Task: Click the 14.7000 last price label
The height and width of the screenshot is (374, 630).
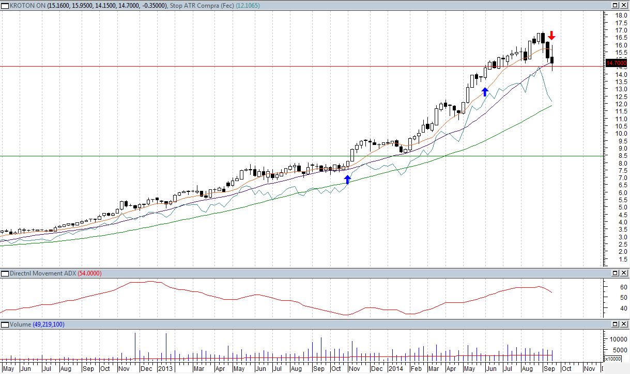Action: pos(616,63)
